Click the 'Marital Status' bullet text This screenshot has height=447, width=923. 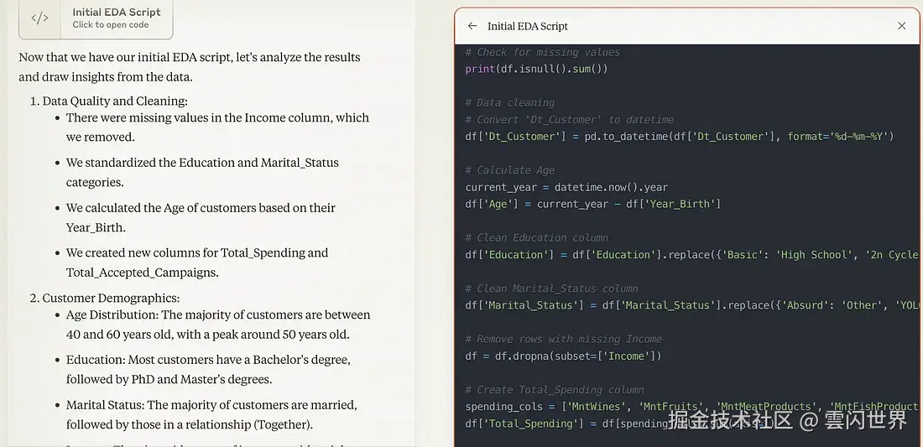211,414
